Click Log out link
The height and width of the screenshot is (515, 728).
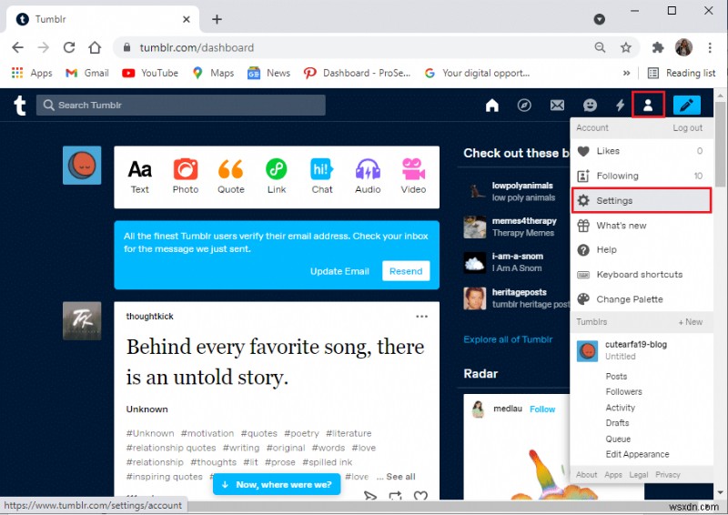(688, 127)
